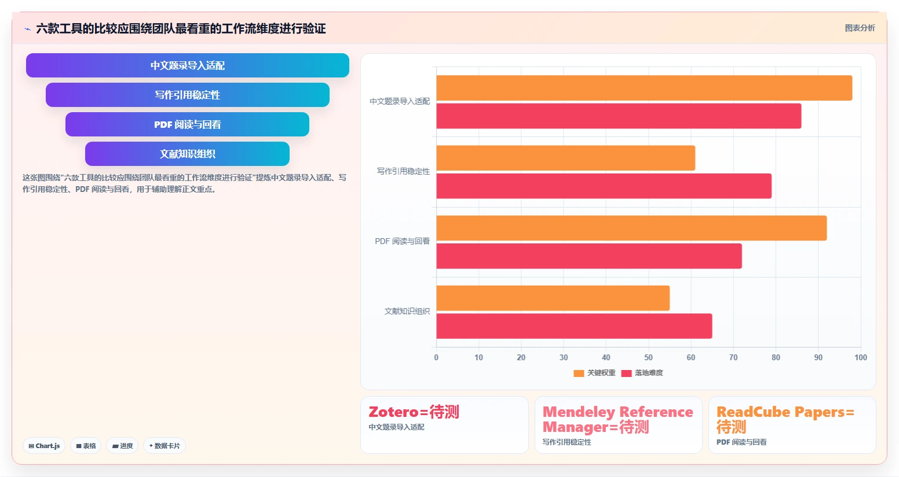The height and width of the screenshot is (477, 899).
Task: Click the x-axis tick value 50
Action: pyautogui.click(x=649, y=357)
